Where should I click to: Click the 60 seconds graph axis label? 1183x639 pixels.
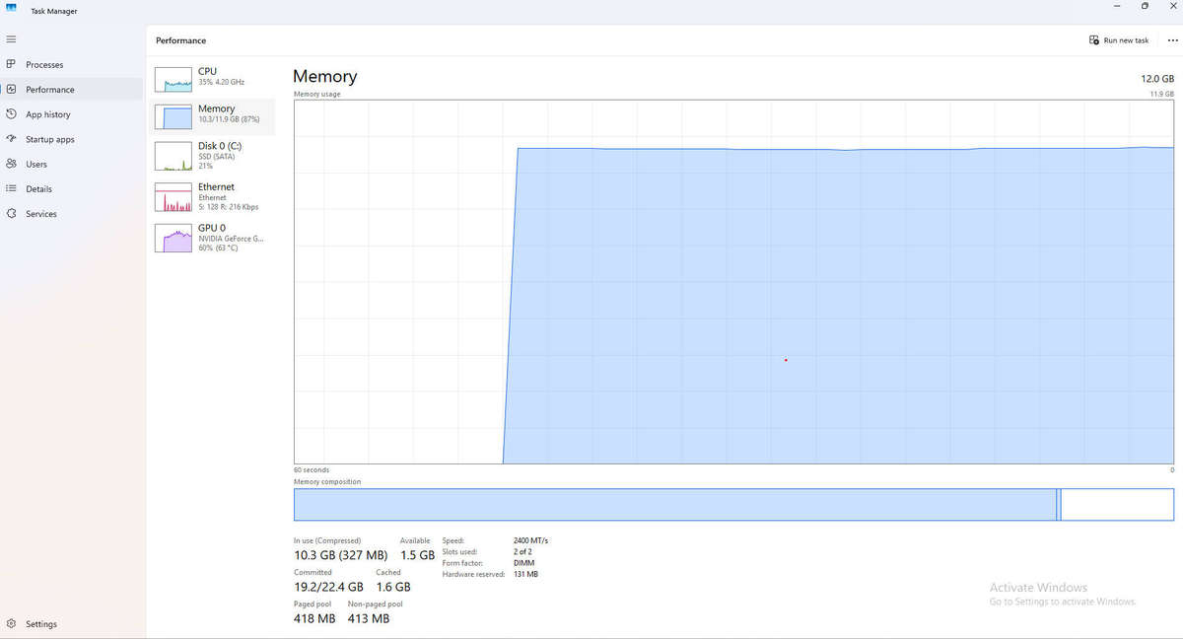tap(312, 470)
